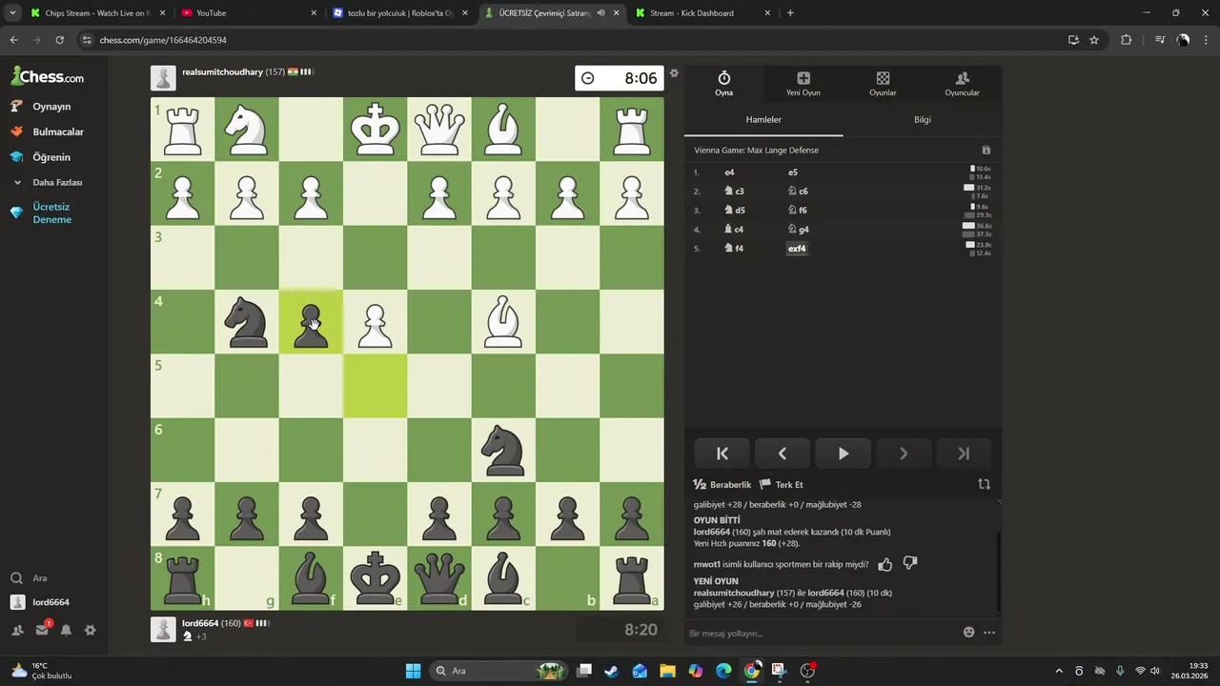The image size is (1220, 686).
Task: Select the highlighted move exf4
Action: [x=797, y=249]
